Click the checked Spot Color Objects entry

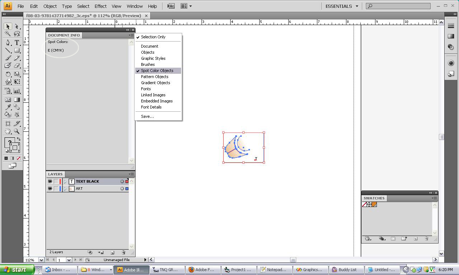point(158,71)
